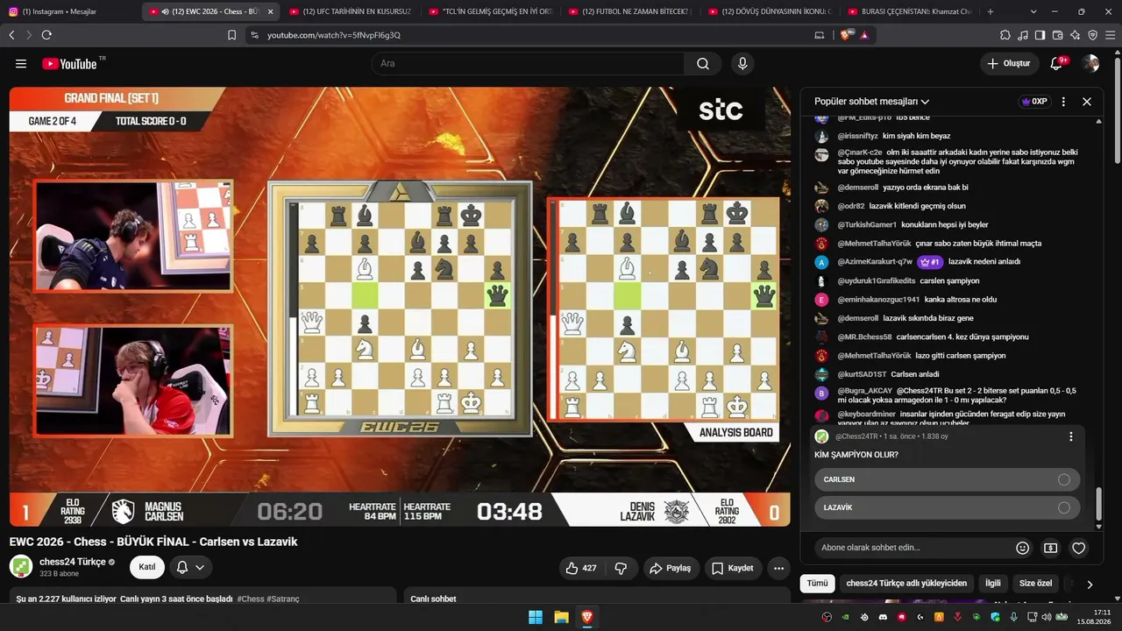The height and width of the screenshot is (631, 1122).
Task: Expand the Popüler sohbet mesajları dropdown
Action: click(871, 102)
